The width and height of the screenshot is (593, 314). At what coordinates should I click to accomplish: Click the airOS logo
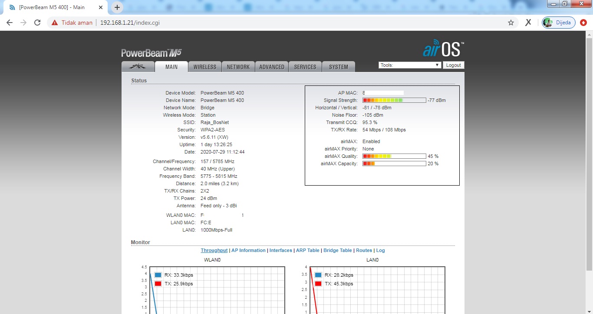[x=443, y=49]
